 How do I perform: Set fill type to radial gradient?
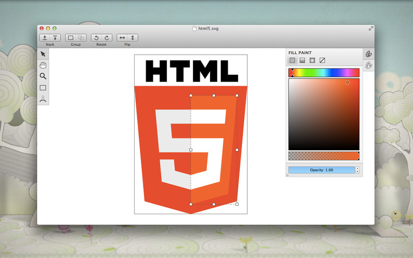tap(312, 60)
